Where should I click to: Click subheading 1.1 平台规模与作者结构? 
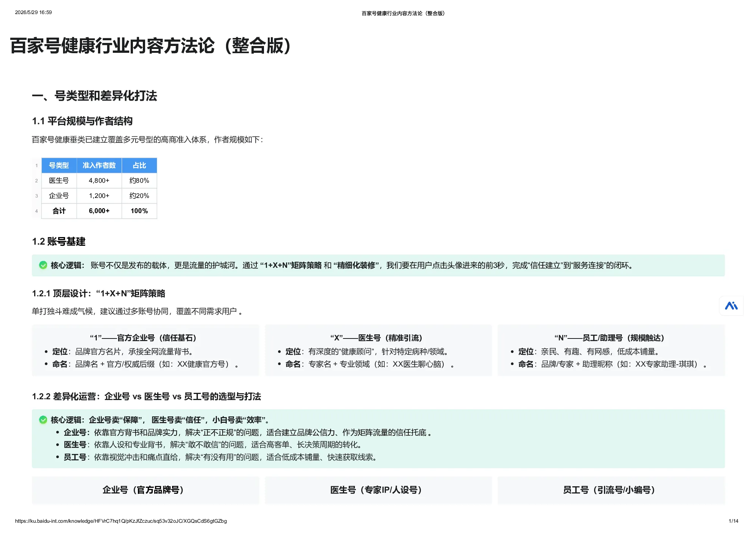click(x=82, y=121)
